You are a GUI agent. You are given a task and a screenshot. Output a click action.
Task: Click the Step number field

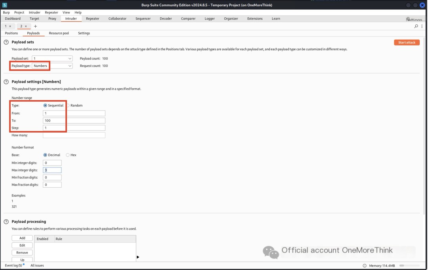tap(74, 128)
